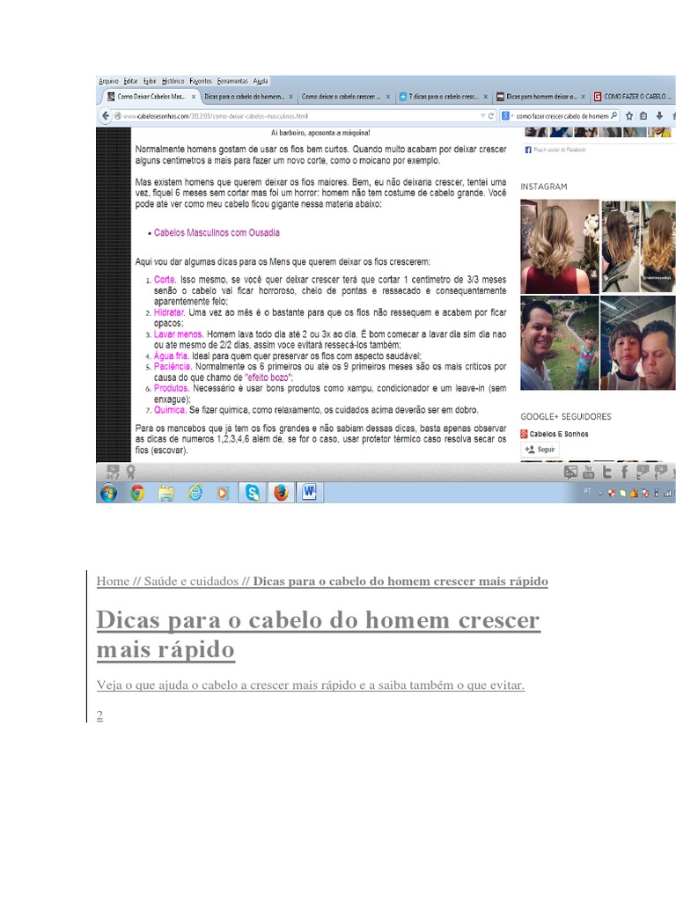
Task: Click the 'Corte' tip link
Action: click(164, 280)
